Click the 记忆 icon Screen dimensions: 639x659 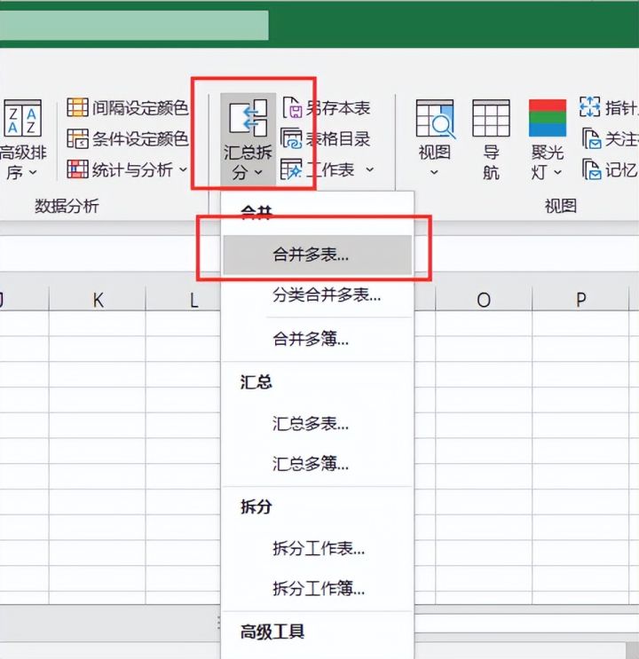tap(591, 169)
